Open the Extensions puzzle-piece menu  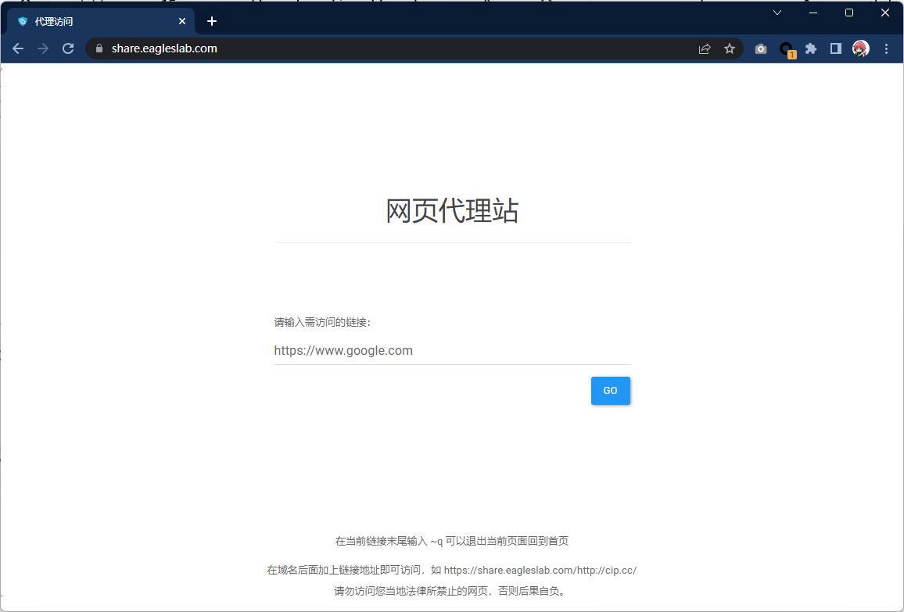[x=811, y=48]
